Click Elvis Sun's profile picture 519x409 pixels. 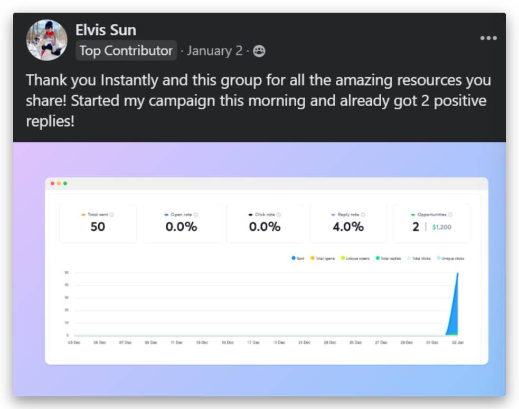point(46,40)
